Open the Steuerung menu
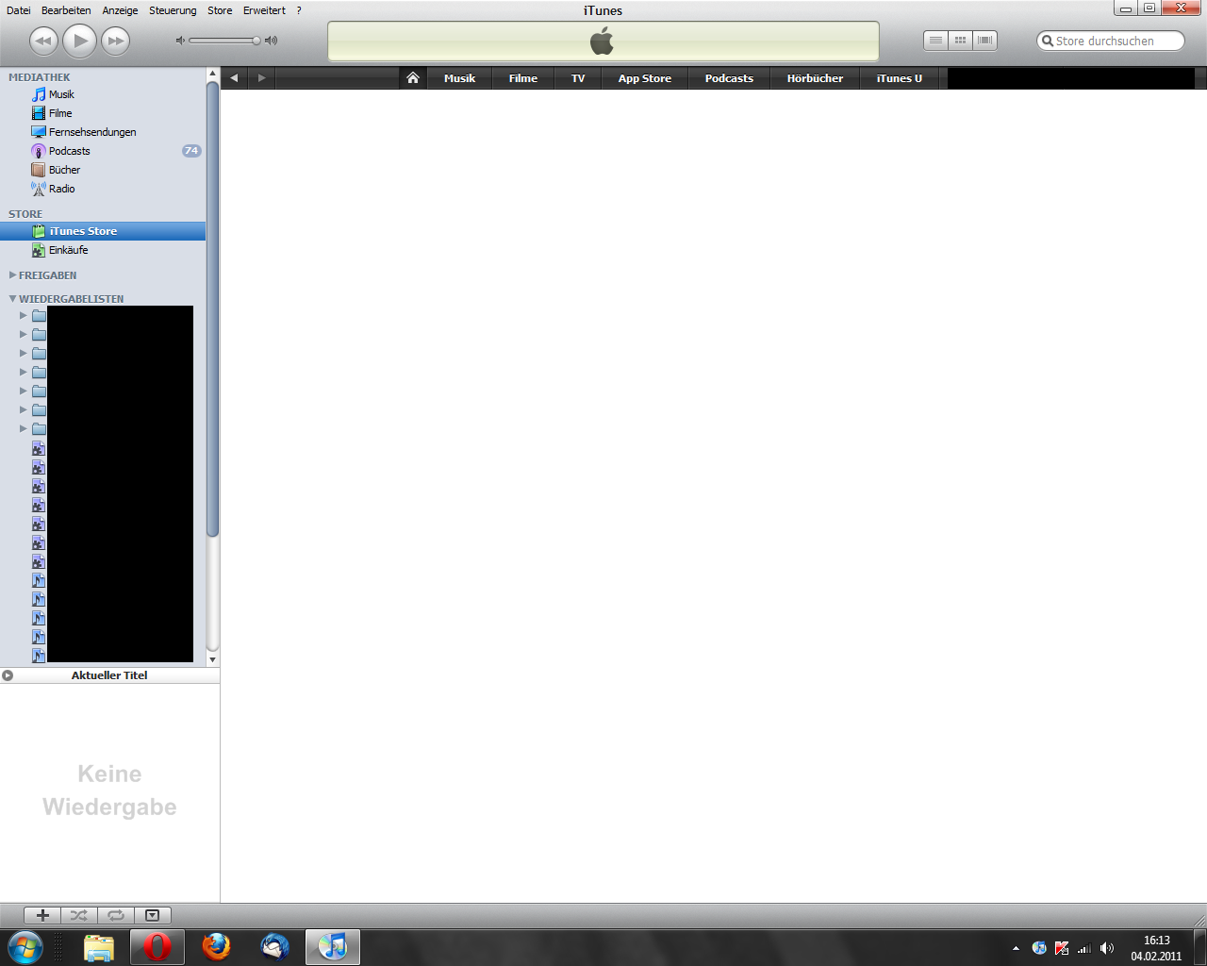The height and width of the screenshot is (966, 1207). click(x=173, y=10)
